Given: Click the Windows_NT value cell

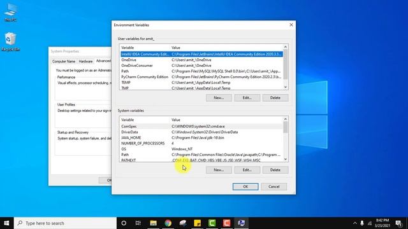Looking at the screenshot, I should [182, 149].
